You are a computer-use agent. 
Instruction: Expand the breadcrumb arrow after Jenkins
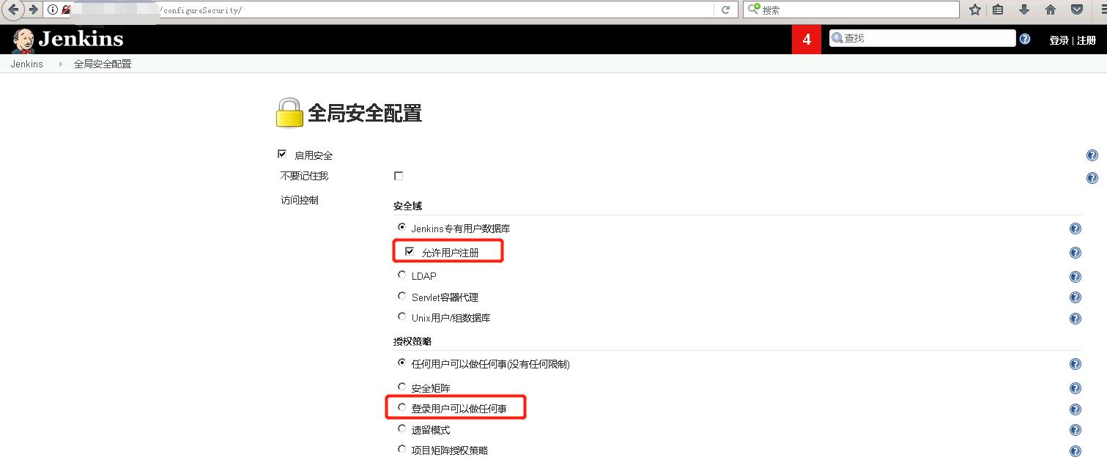60,64
